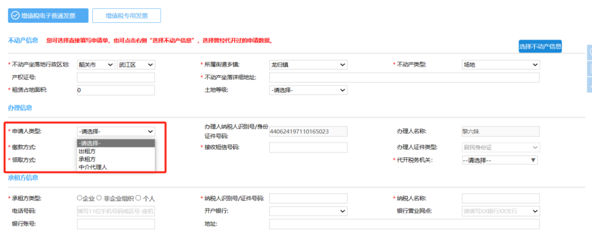Viewport: 592px width, 236px height.
Task: Choose 中介代理人 from the applicant list
Action: coord(116,167)
